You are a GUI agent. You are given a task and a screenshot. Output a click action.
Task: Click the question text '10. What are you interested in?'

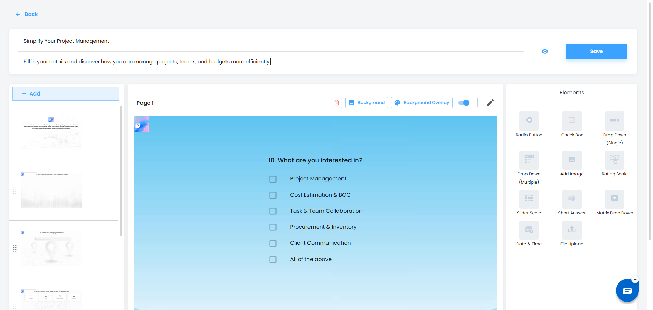click(315, 160)
